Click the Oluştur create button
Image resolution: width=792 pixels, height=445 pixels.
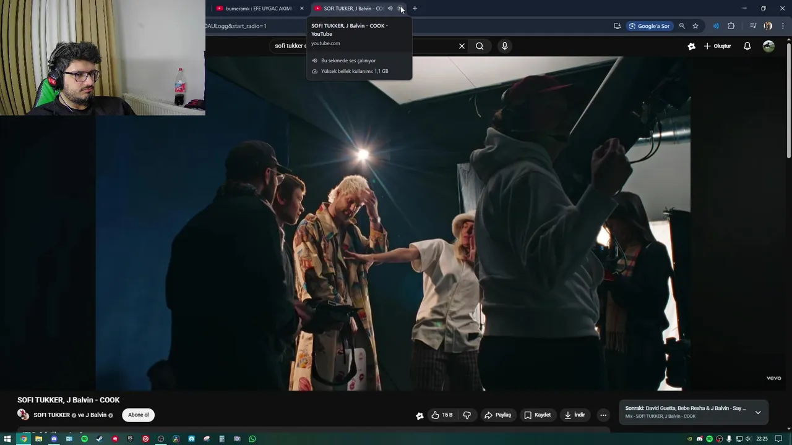(717, 46)
